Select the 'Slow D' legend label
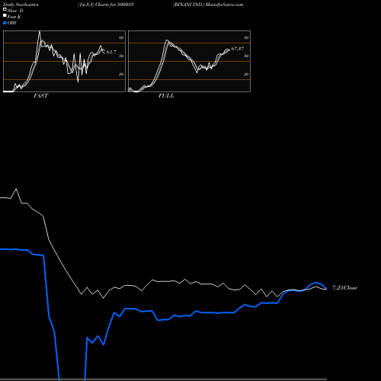The height and width of the screenshot is (381, 381). (x=15, y=11)
